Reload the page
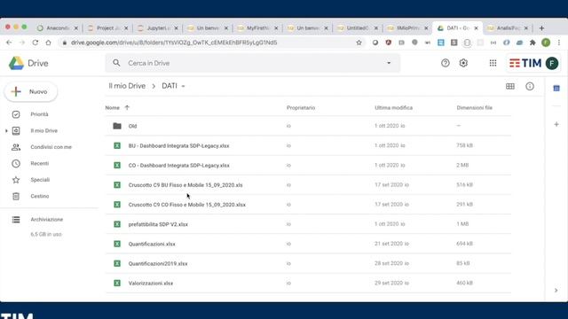568x319 pixels. 35,43
